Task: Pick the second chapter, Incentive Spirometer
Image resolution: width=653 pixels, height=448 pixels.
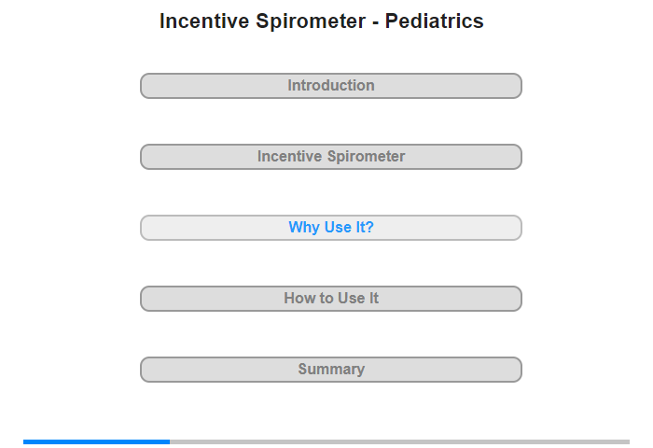Action: [x=330, y=157]
